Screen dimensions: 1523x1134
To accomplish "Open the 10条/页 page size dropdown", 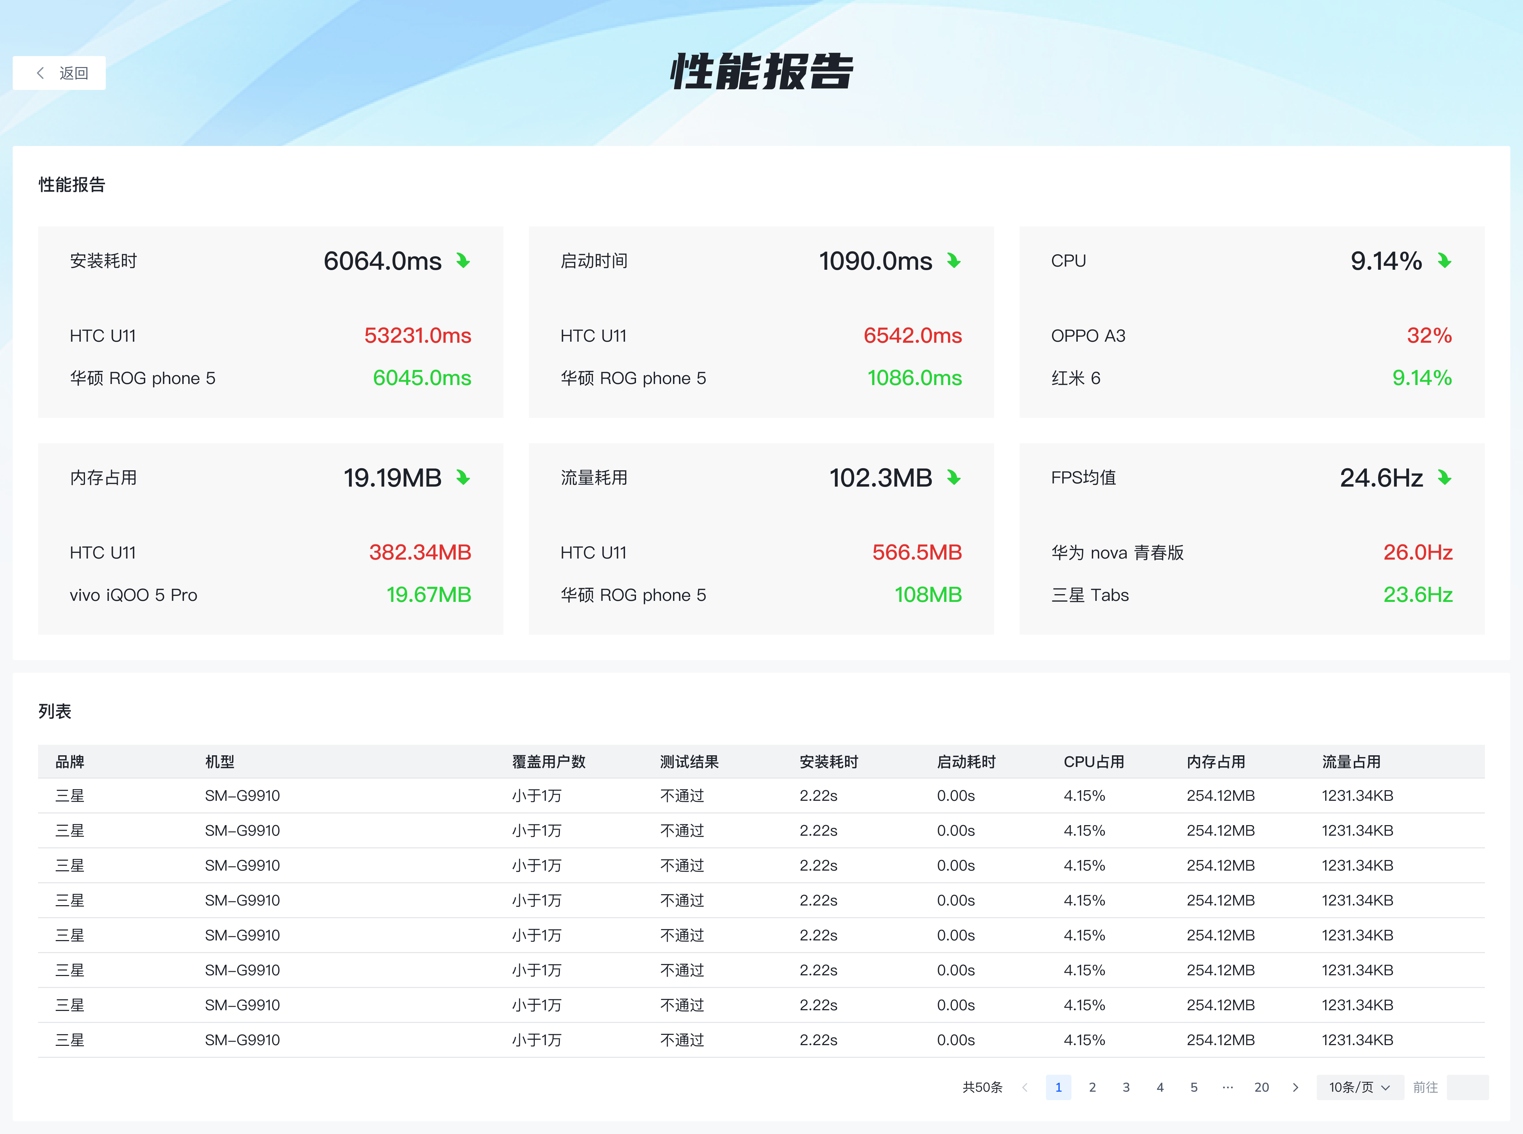I will pyautogui.click(x=1359, y=1087).
